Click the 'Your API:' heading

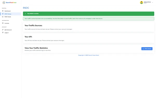(x=28, y=37)
